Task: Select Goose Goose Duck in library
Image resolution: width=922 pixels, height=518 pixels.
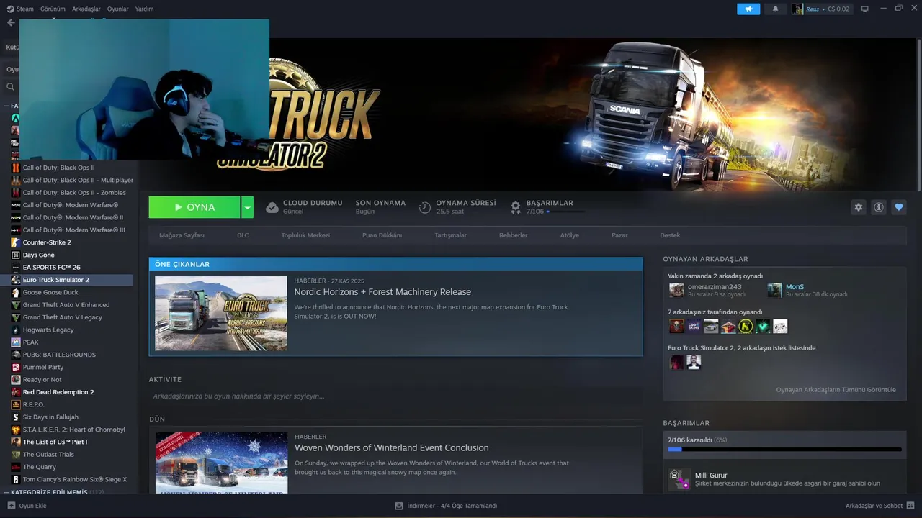Action: 50,292
